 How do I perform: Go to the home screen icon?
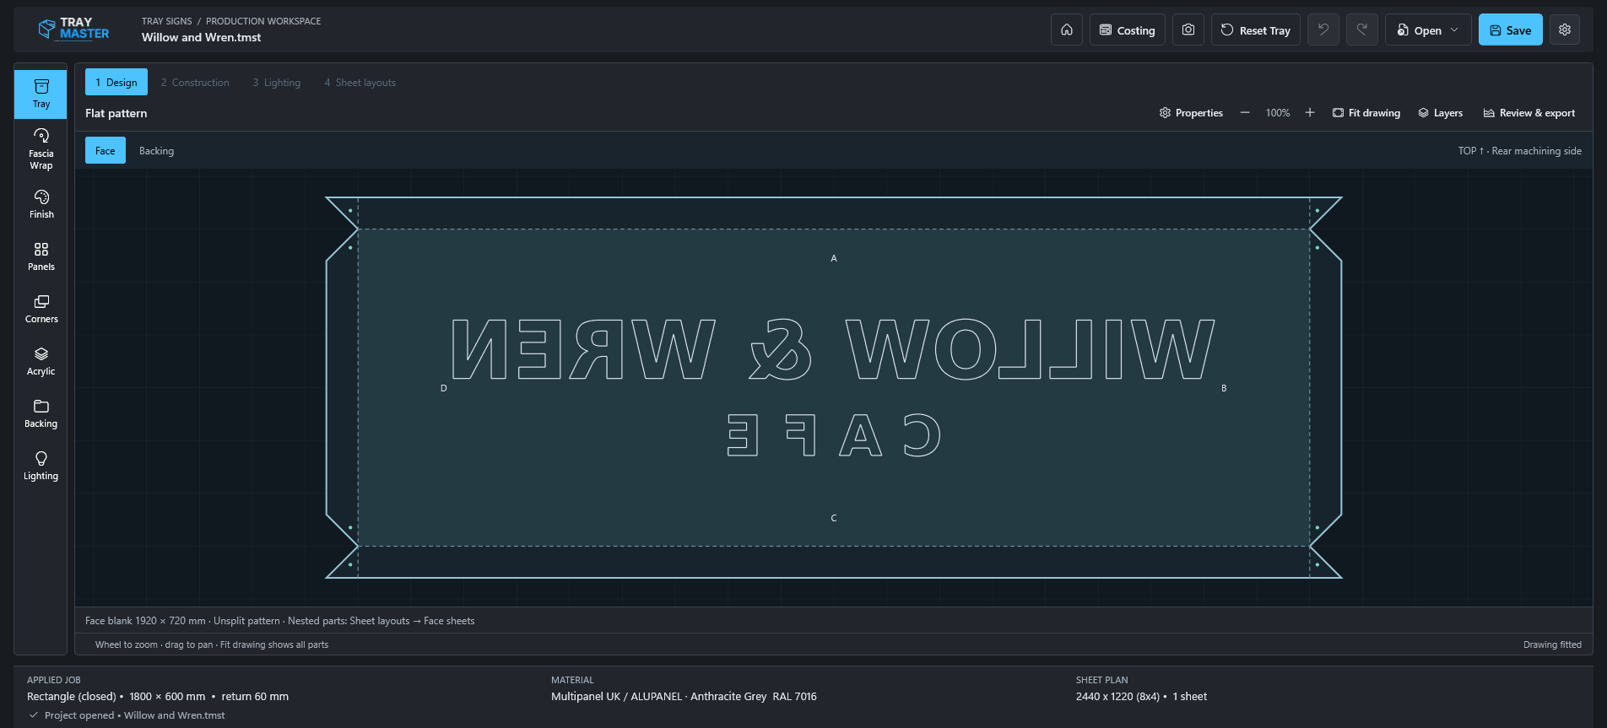click(1067, 30)
